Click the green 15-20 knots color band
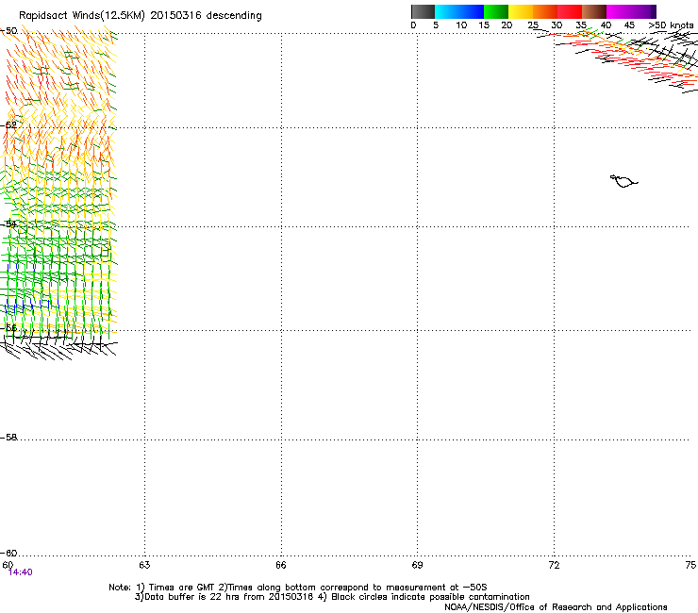 point(496,11)
